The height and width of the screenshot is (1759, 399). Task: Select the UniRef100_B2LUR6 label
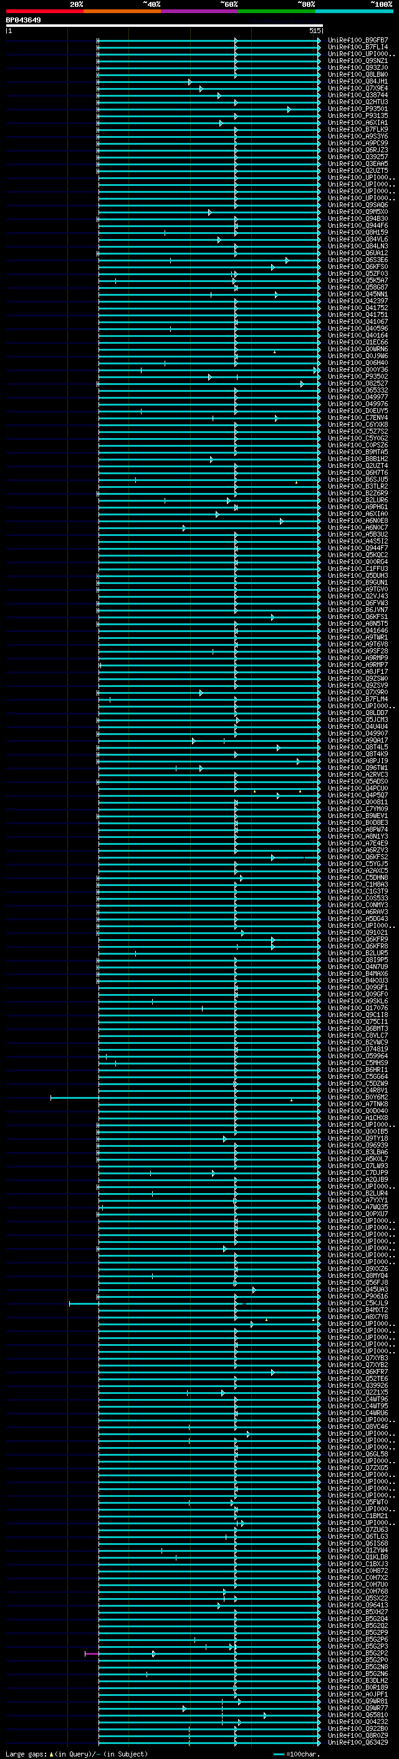click(358, 500)
